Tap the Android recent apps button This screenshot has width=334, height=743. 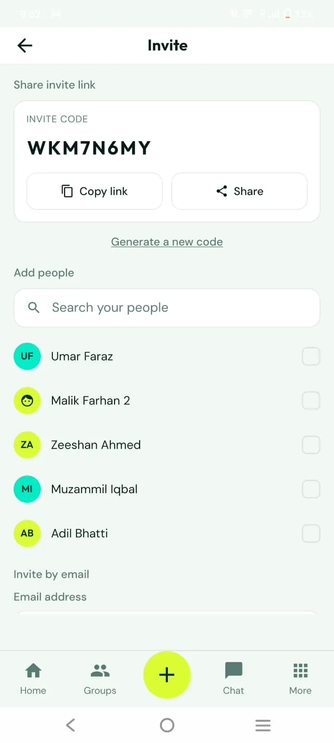tap(263, 725)
